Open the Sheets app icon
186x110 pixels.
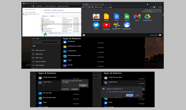[x=127, y=17]
